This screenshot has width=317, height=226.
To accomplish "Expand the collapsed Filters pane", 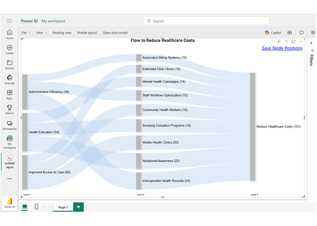I will point(311,43).
